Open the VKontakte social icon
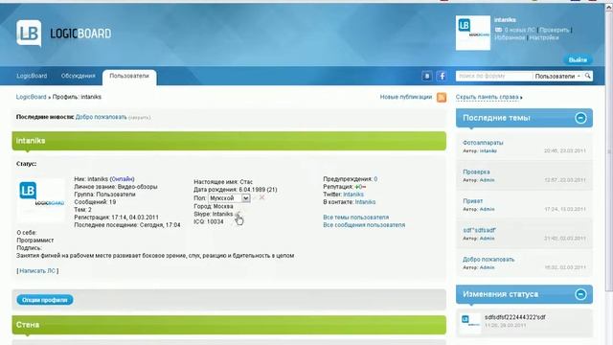 pyautogui.click(x=427, y=76)
